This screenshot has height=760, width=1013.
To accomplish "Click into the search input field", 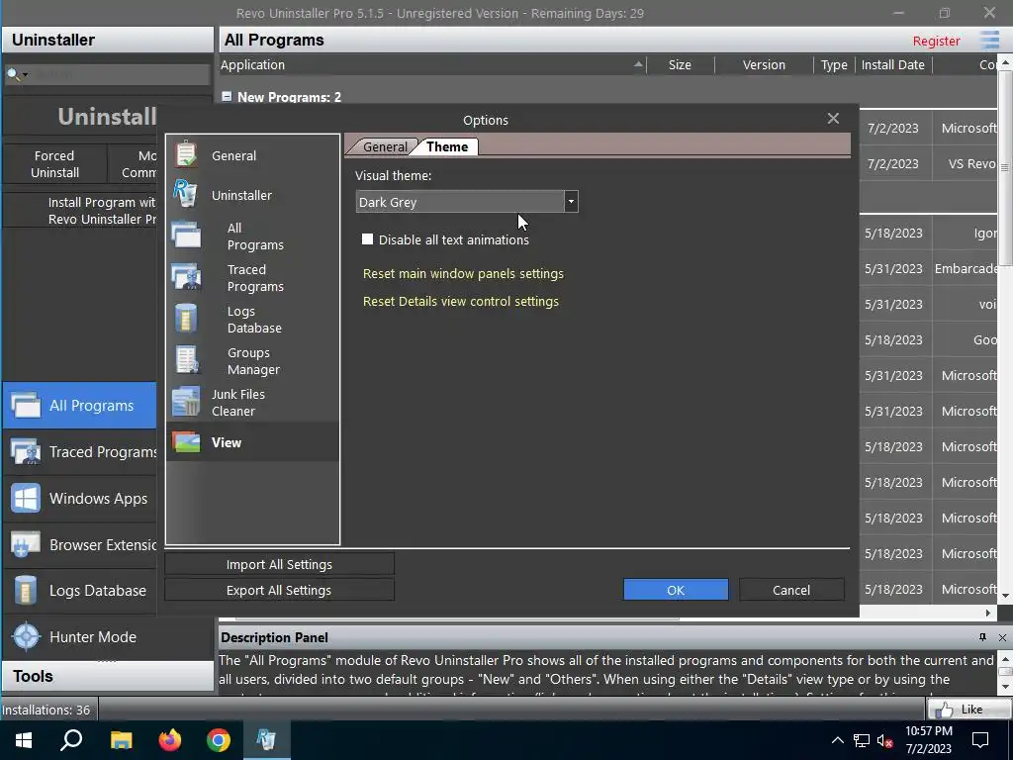I will click(120, 74).
